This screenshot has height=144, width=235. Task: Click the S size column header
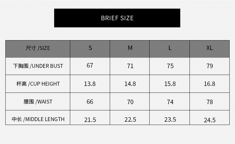(x=90, y=48)
